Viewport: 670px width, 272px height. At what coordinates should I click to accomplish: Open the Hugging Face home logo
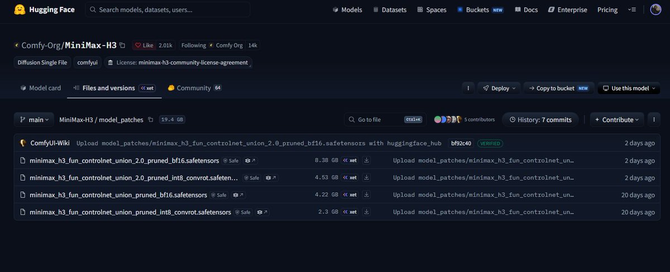coord(44,9)
